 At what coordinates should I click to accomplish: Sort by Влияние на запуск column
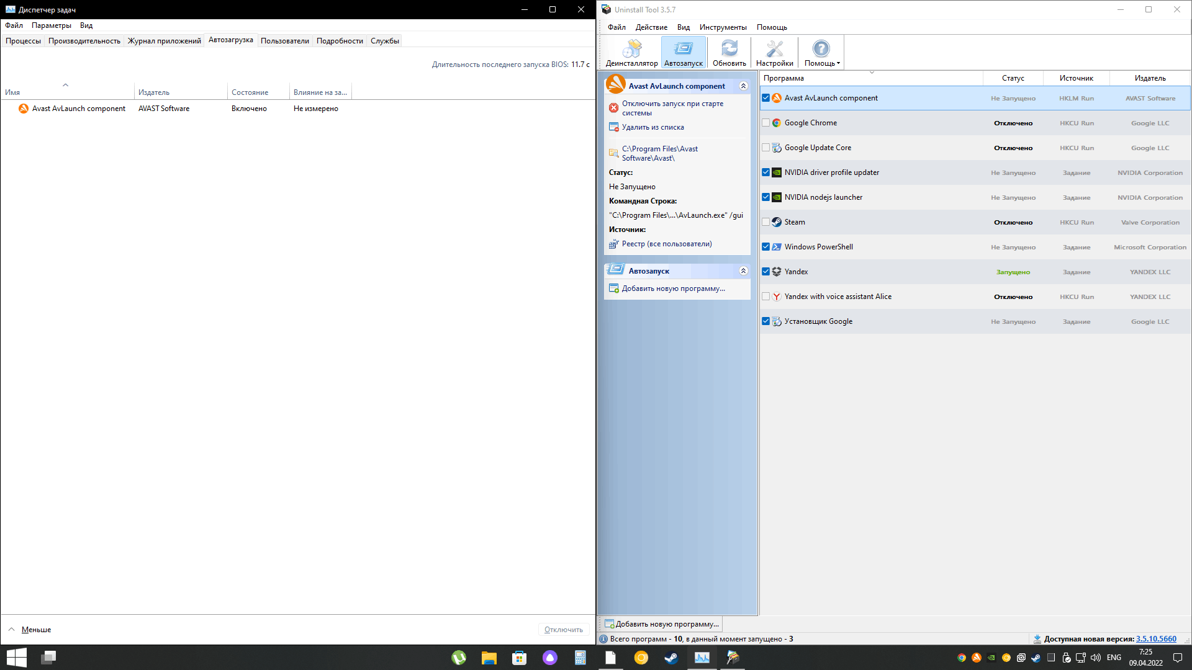coord(320,92)
